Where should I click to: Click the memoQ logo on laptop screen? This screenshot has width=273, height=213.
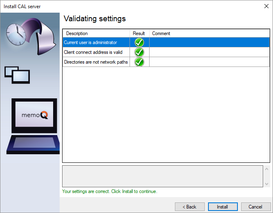pos(34,115)
